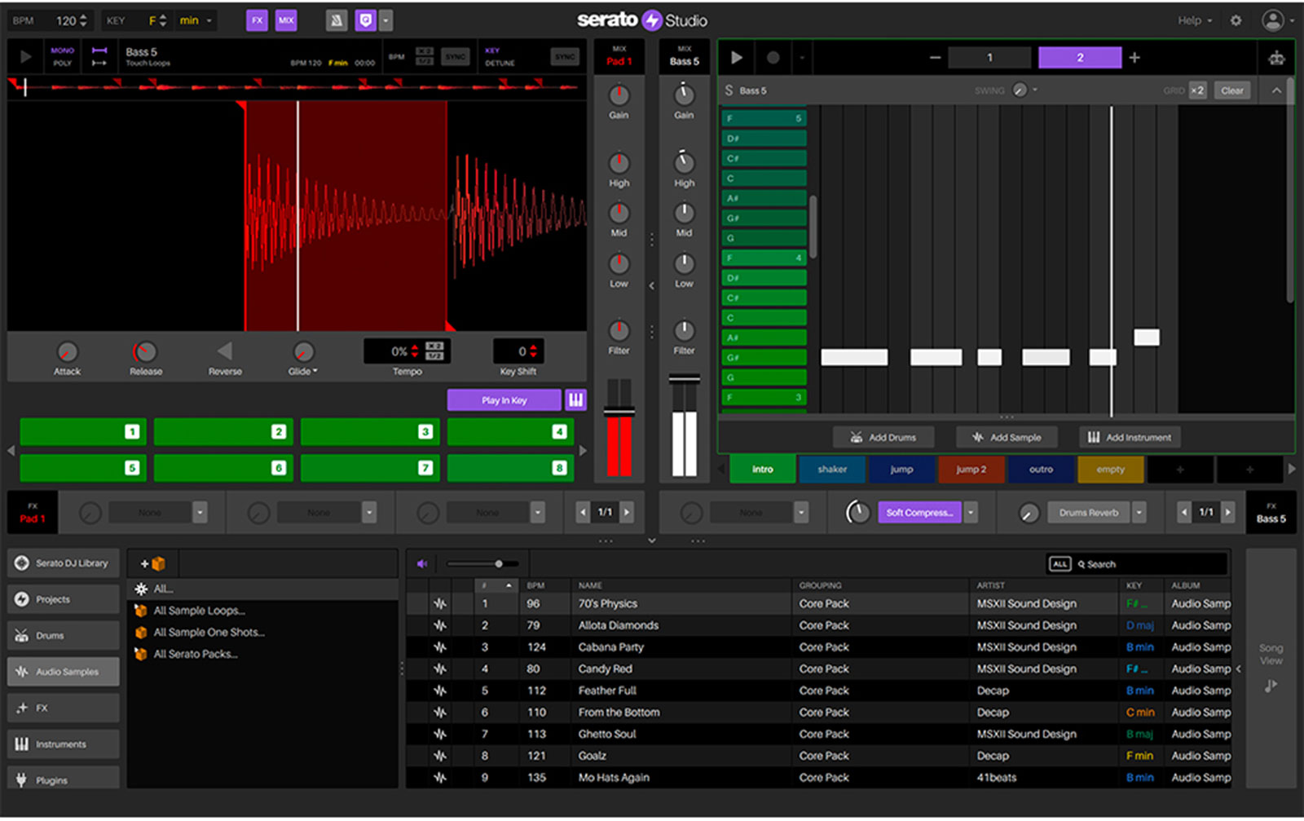Remove a deck with the minus icon
This screenshot has width=1304, height=821.
(x=935, y=57)
